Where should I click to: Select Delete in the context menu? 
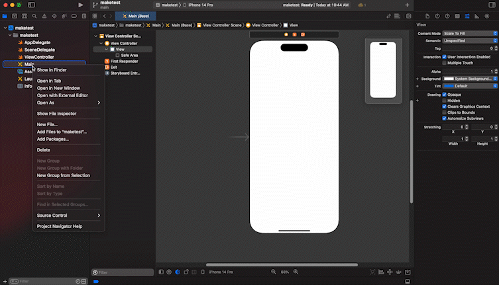pos(44,150)
